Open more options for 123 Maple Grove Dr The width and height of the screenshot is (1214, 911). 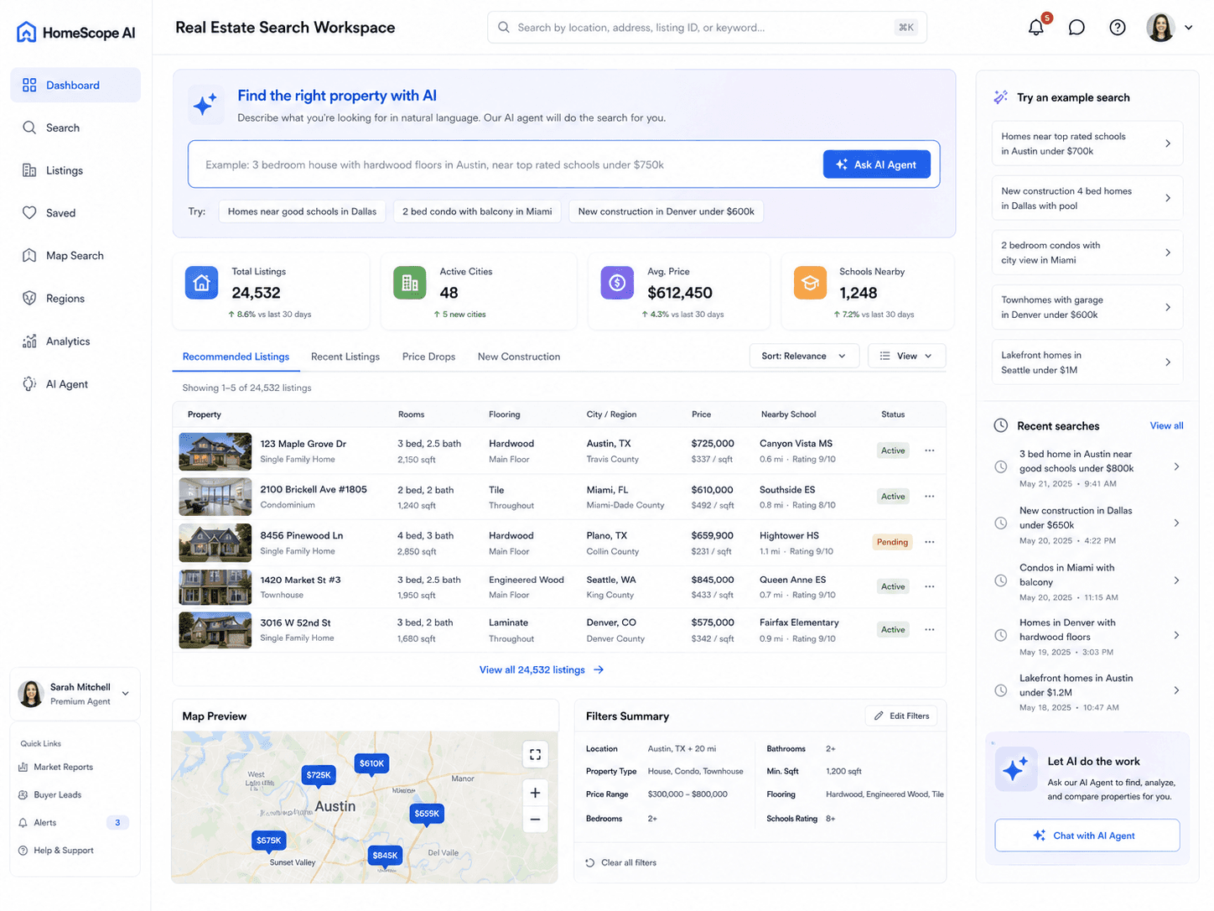[930, 450]
